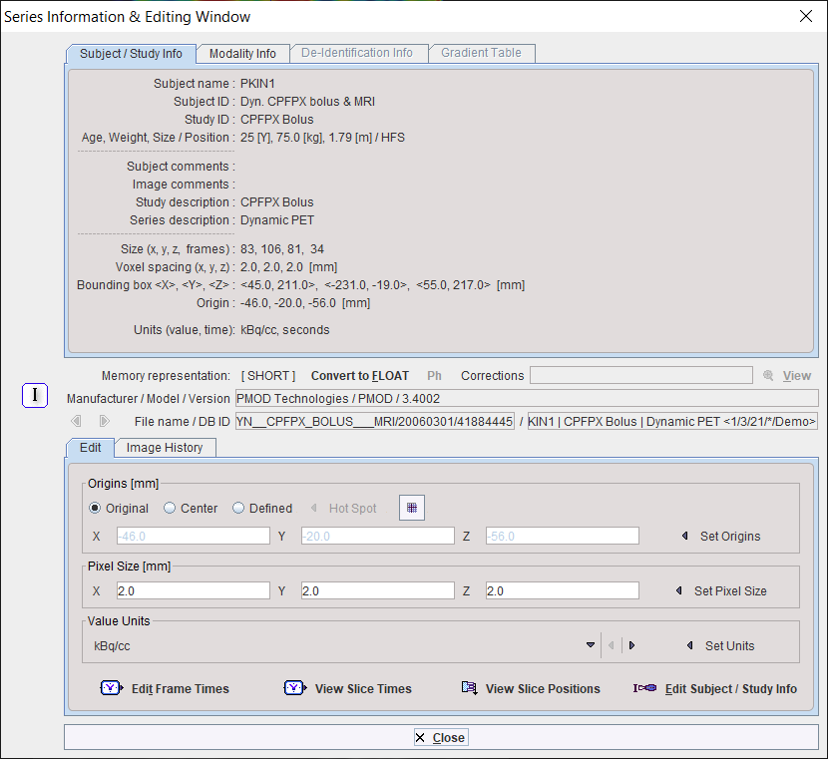This screenshot has height=759, width=828.
Task: Click the next series right arrow icon
Action: 104,421
